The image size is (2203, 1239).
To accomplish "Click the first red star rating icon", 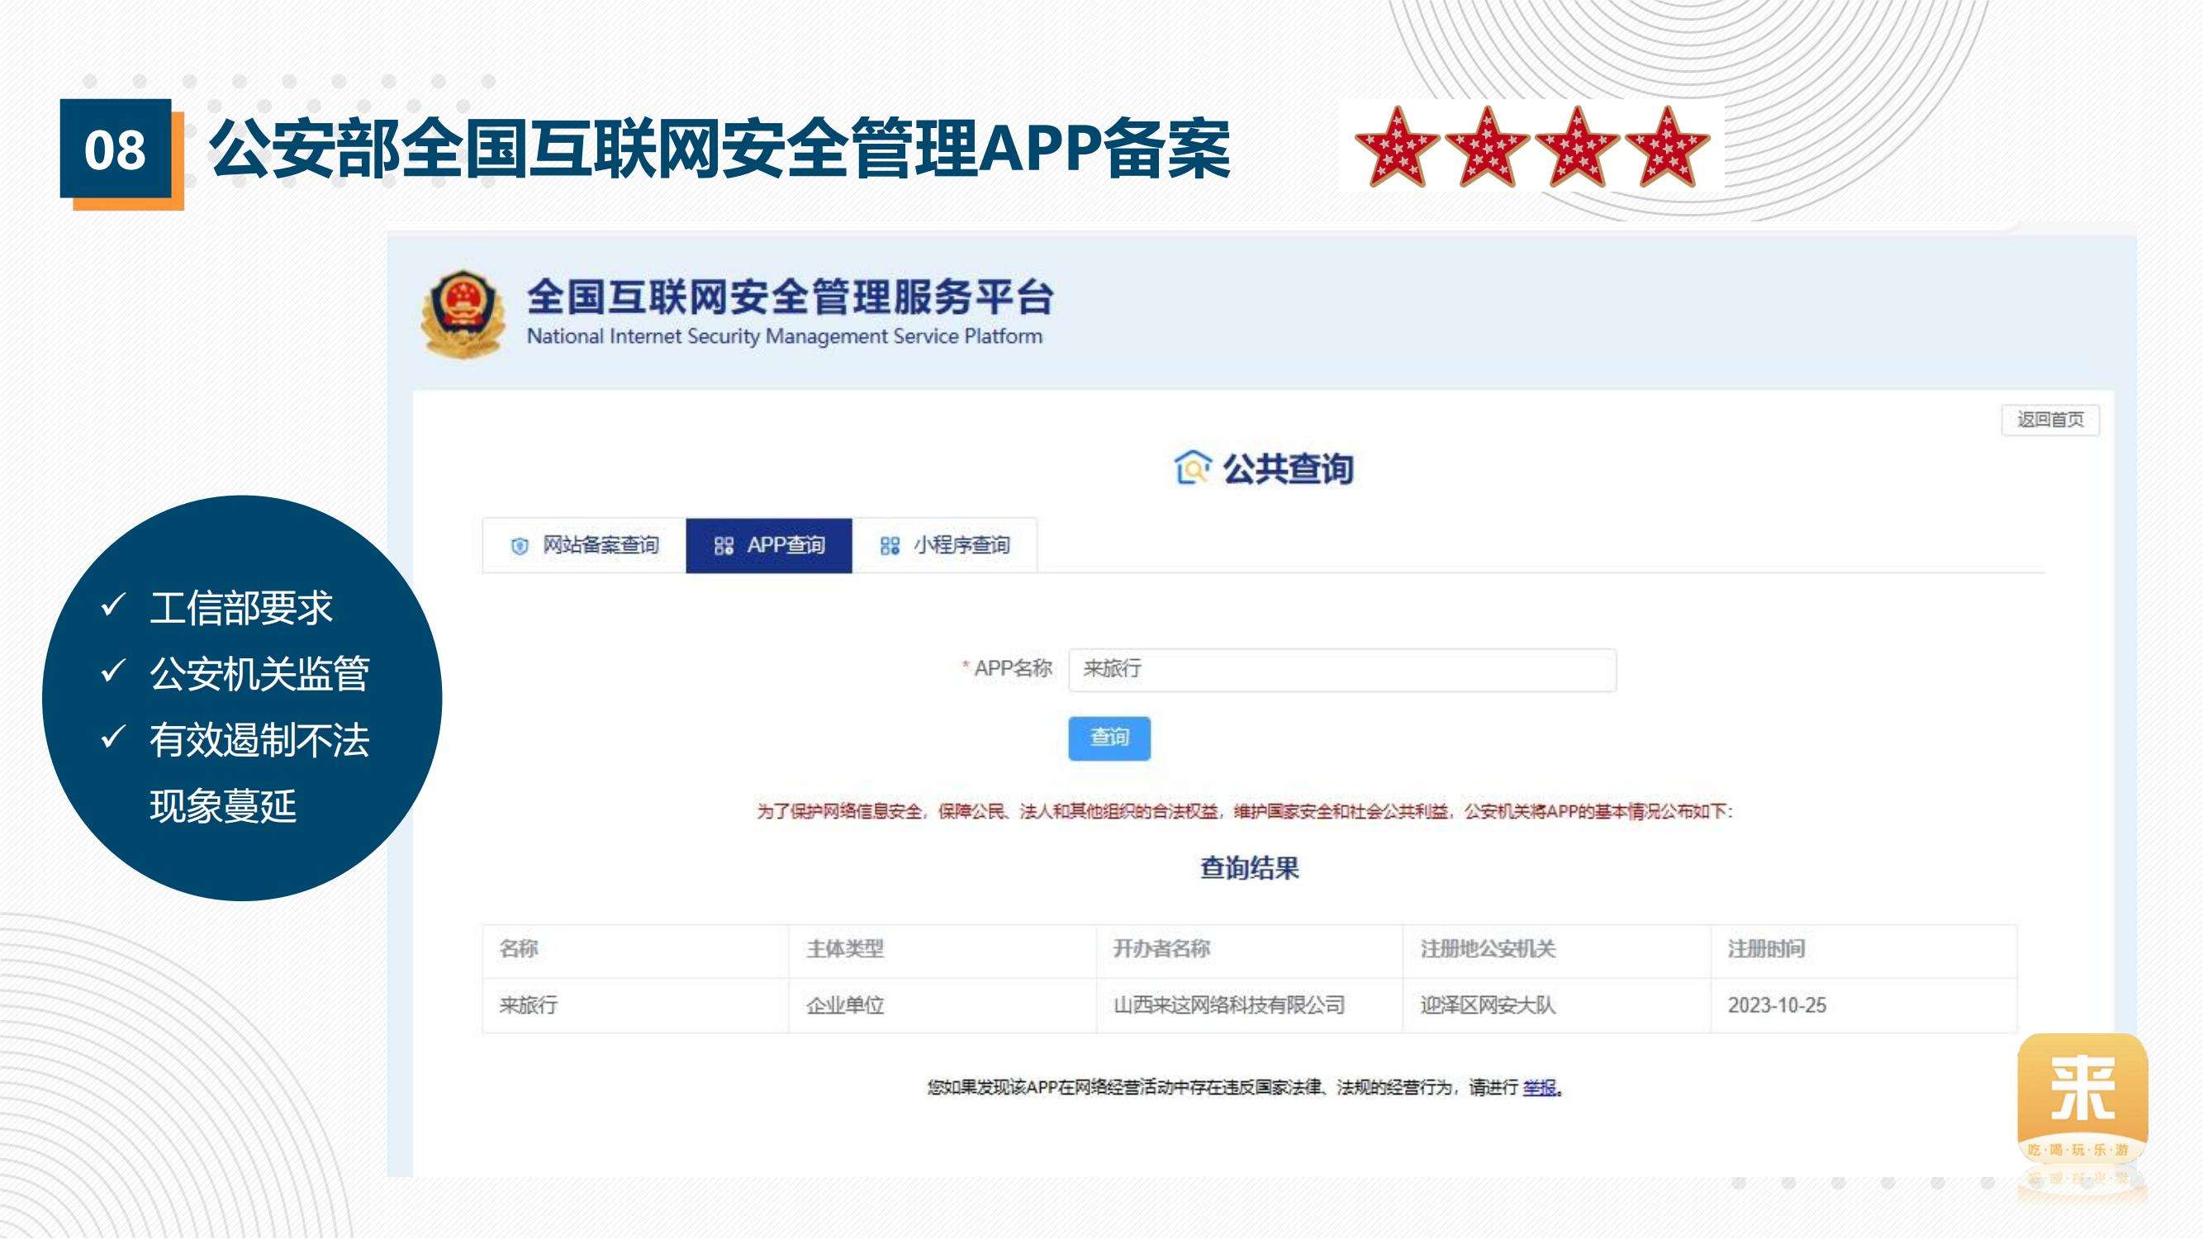I will [1398, 146].
